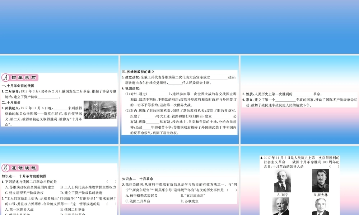Choose option B. 俄国二月革命
This screenshot has height=215, width=359.
coord(73,209)
